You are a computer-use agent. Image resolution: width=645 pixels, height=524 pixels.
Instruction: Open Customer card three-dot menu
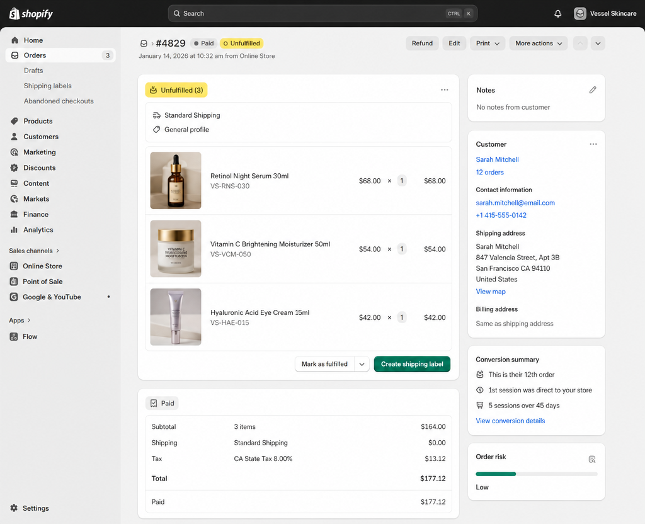[593, 144]
